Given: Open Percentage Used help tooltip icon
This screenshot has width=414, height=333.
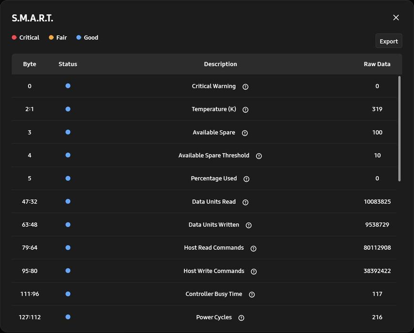Looking at the screenshot, I should [246, 179].
